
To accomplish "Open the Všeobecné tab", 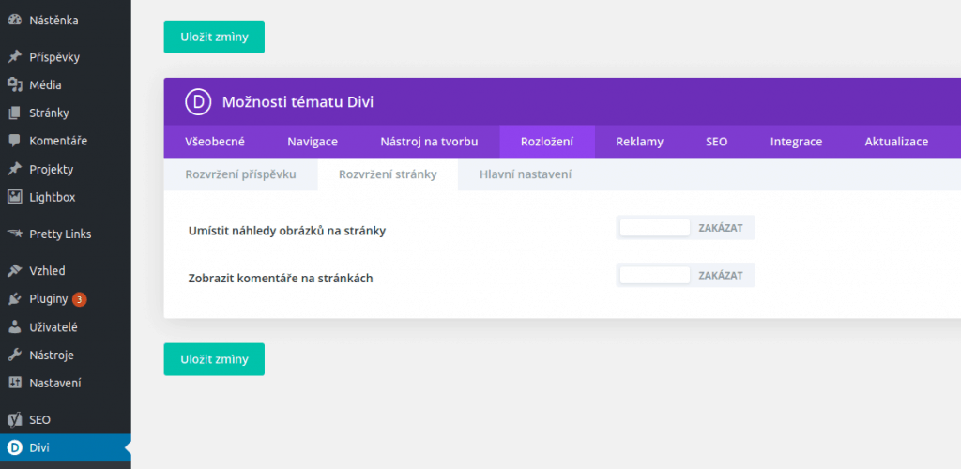I will pos(215,142).
